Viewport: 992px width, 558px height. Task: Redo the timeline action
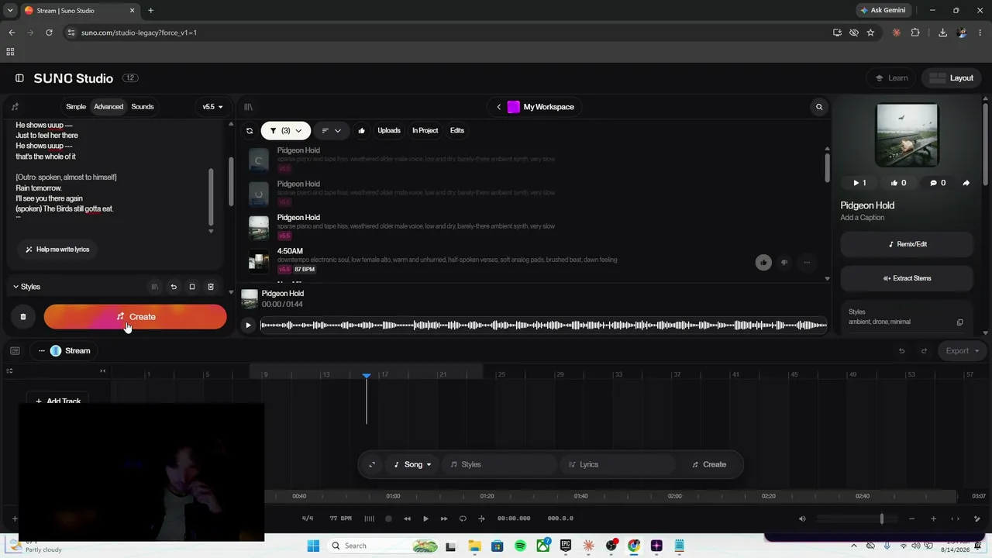924,351
